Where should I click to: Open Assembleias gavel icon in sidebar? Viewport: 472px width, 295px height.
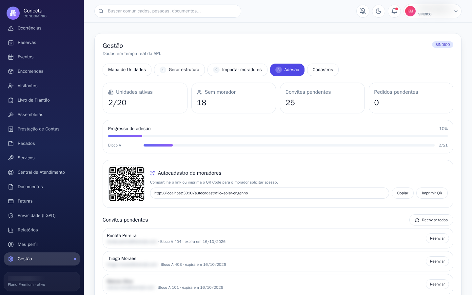pos(11,115)
